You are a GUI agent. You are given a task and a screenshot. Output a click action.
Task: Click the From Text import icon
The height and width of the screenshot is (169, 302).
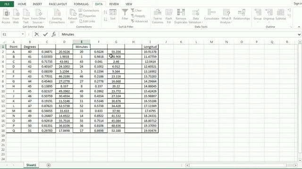point(25,16)
